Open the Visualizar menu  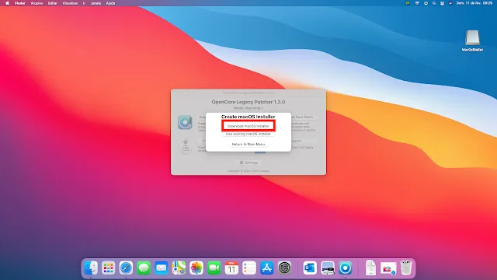pyautogui.click(x=70, y=3)
